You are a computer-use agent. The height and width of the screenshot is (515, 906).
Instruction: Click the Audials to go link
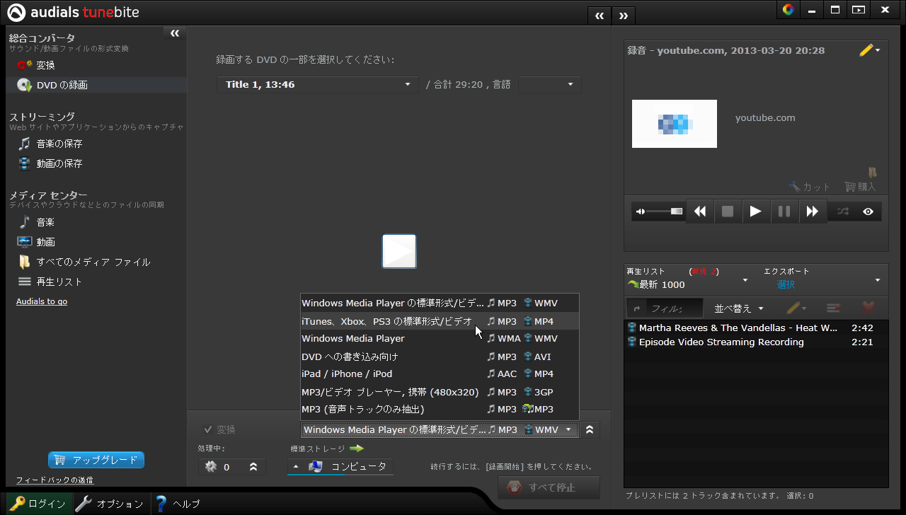pos(42,301)
